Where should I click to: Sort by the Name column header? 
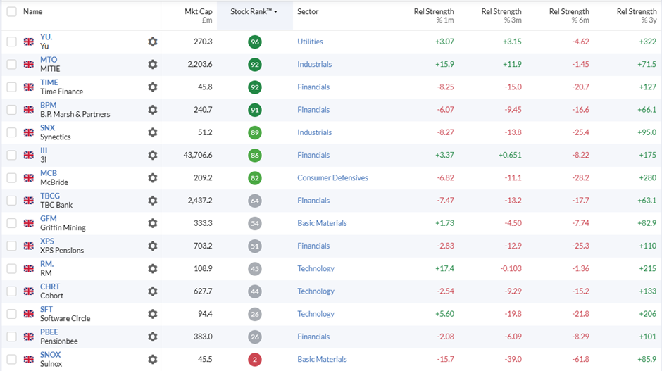pyautogui.click(x=32, y=12)
